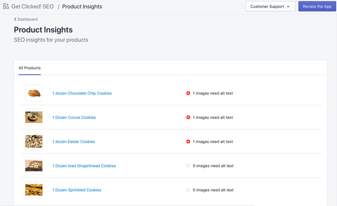
Task: Click grey status icon for Sprinkled Cookies
Action: tap(188, 190)
